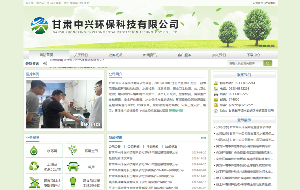Click the green telephone handset icon beside 电话
This screenshot has width=300, height=190.
point(216,89)
